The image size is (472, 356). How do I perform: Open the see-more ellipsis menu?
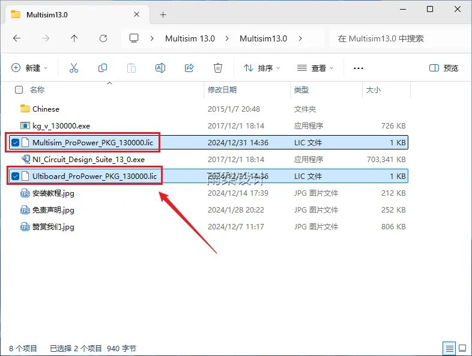(359, 68)
